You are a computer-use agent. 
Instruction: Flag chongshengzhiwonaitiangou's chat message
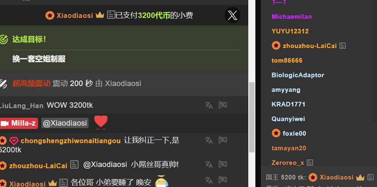pyautogui.click(x=223, y=140)
